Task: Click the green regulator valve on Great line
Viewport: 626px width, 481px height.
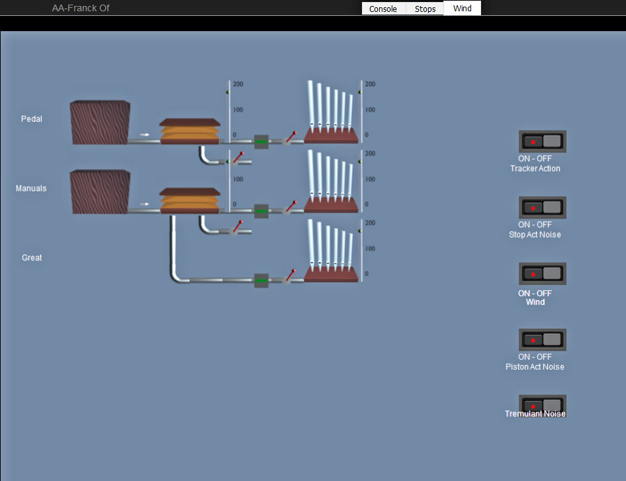Action: (x=261, y=281)
